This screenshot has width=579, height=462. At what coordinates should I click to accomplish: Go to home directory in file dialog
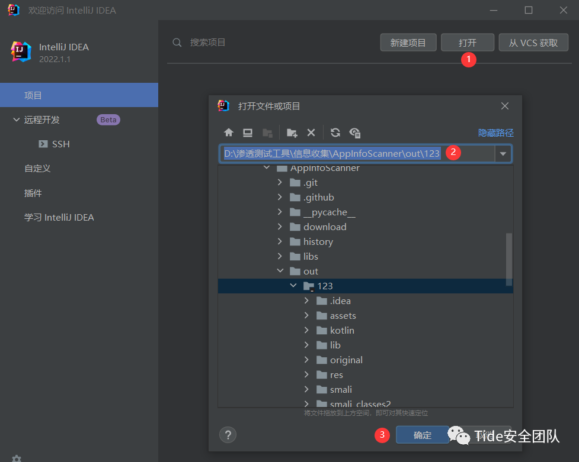[x=229, y=133]
